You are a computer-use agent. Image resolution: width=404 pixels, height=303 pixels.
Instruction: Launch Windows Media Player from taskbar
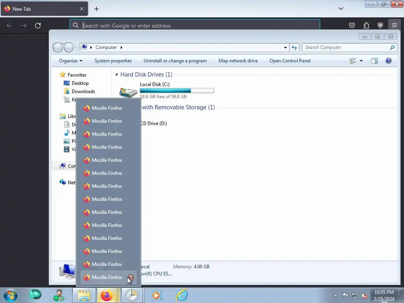(156, 295)
